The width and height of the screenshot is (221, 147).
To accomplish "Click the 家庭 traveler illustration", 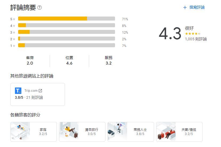I will [x=20, y=132].
